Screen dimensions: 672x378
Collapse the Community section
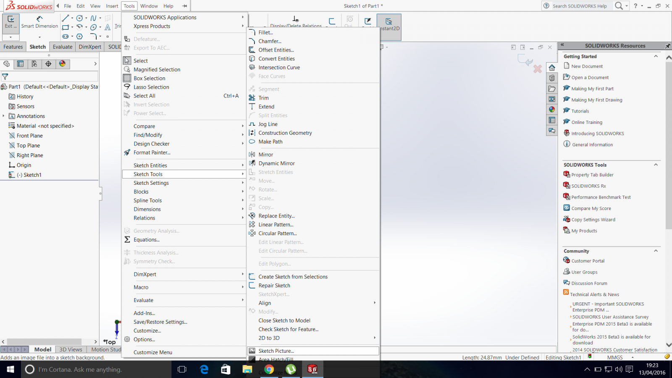coord(656,251)
